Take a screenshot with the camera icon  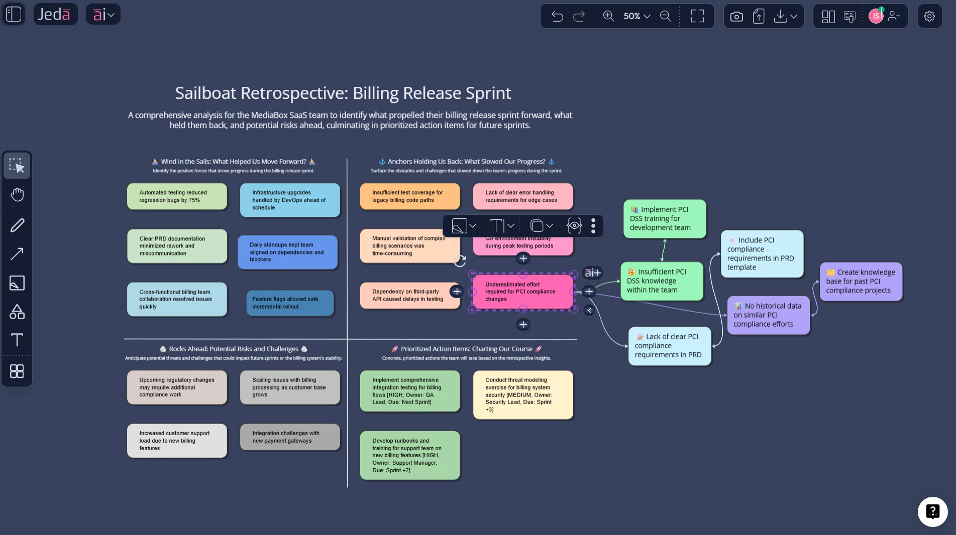[x=736, y=16]
